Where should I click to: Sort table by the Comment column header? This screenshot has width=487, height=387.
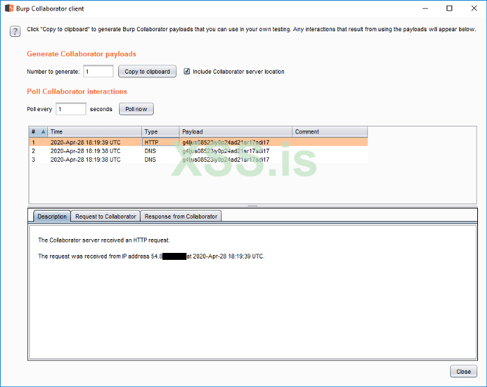[330, 131]
